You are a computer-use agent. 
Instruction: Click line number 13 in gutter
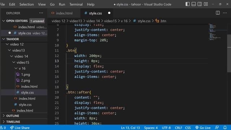[x=57, y=61]
